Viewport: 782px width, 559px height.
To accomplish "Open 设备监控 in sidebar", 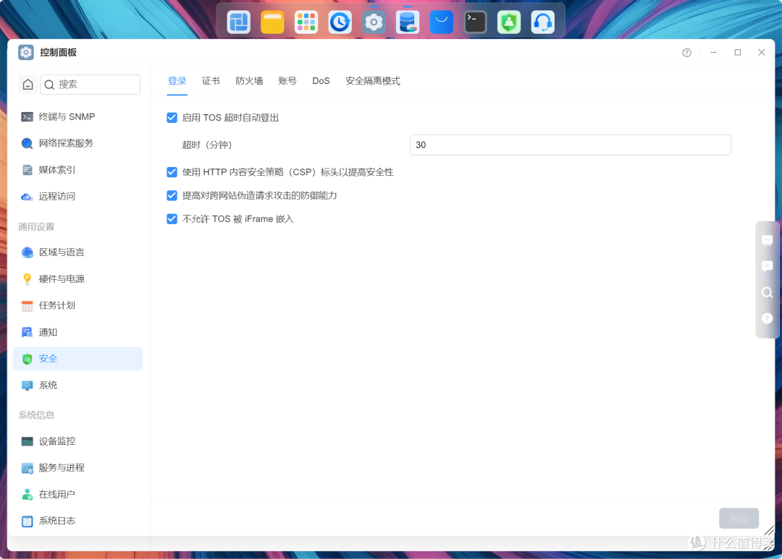I will pyautogui.click(x=77, y=441).
